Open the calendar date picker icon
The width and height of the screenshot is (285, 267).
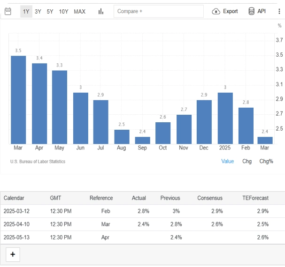click(x=8, y=11)
